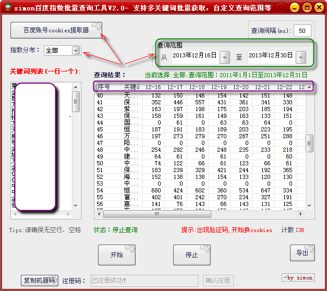Select result row number 47
Image resolution: width=327 pixels, height=291 pixels.
(200, 143)
